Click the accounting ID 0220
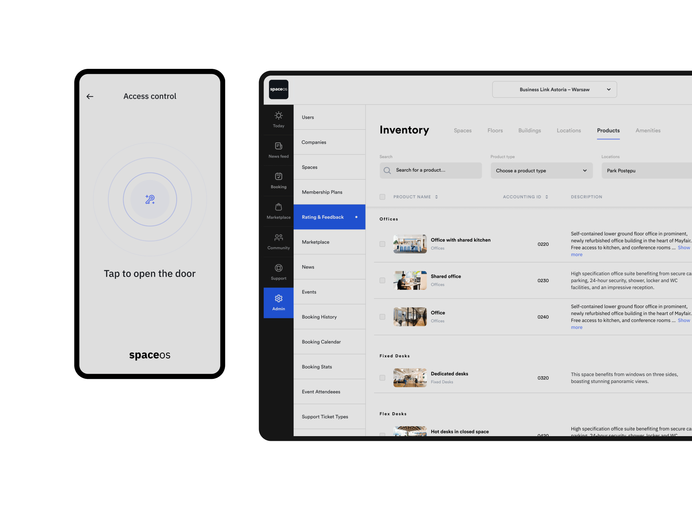Screen dimensions: 692x512 point(543,244)
